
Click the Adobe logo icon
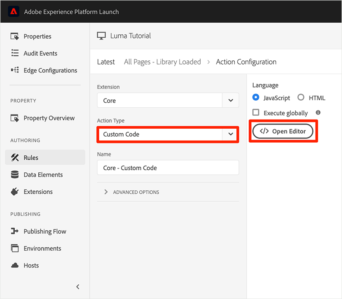13,11
